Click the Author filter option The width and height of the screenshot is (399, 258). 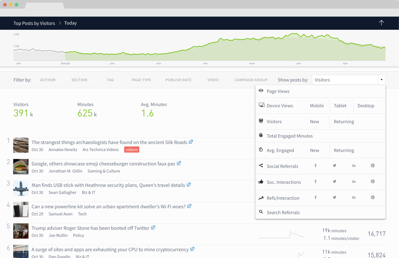(x=47, y=80)
